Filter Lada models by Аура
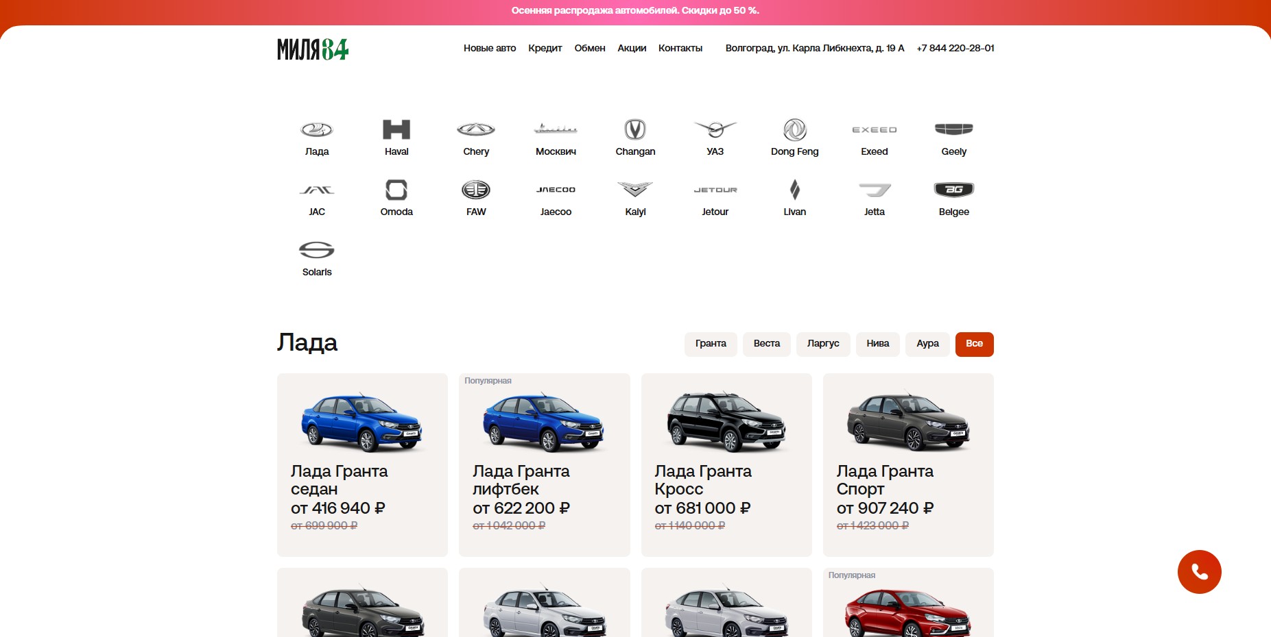 [x=928, y=344]
